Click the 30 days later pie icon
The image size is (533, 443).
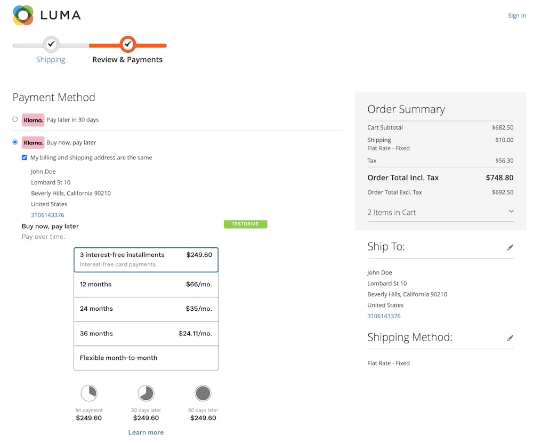point(146,393)
